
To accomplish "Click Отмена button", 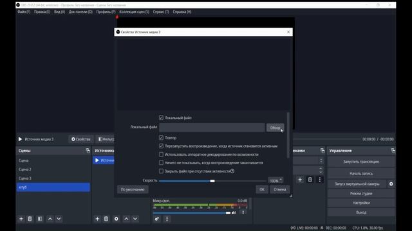I will (x=280, y=189).
